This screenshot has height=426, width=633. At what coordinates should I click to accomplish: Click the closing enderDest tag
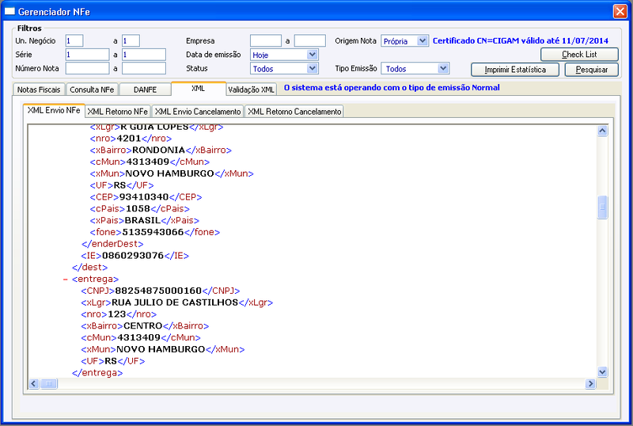click(x=112, y=244)
